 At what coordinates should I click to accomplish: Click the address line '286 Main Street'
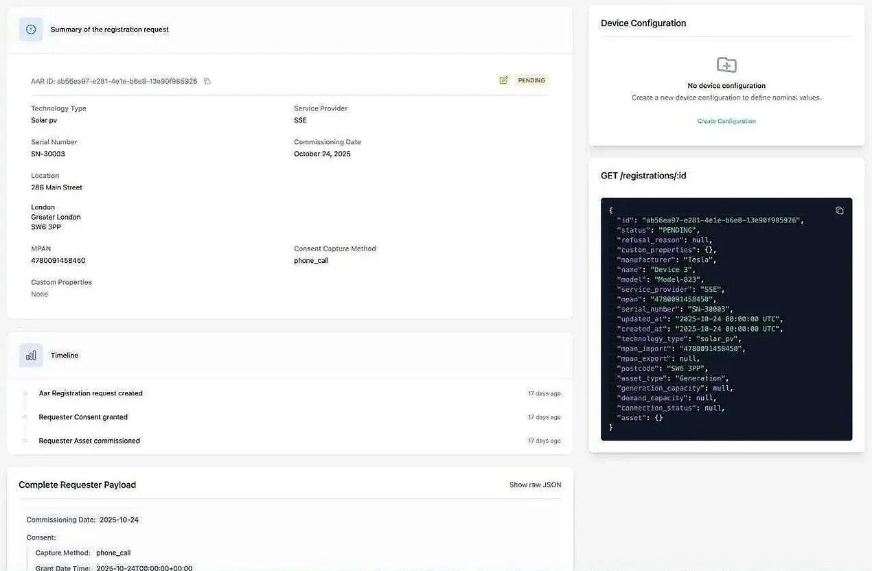click(x=56, y=187)
